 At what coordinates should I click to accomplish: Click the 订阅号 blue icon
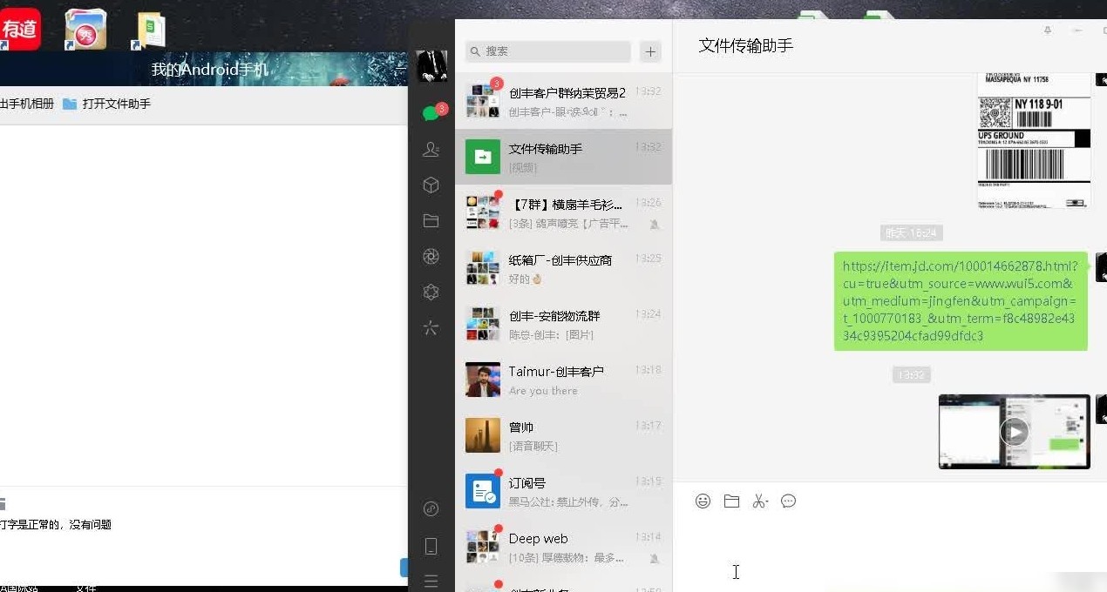tap(483, 491)
